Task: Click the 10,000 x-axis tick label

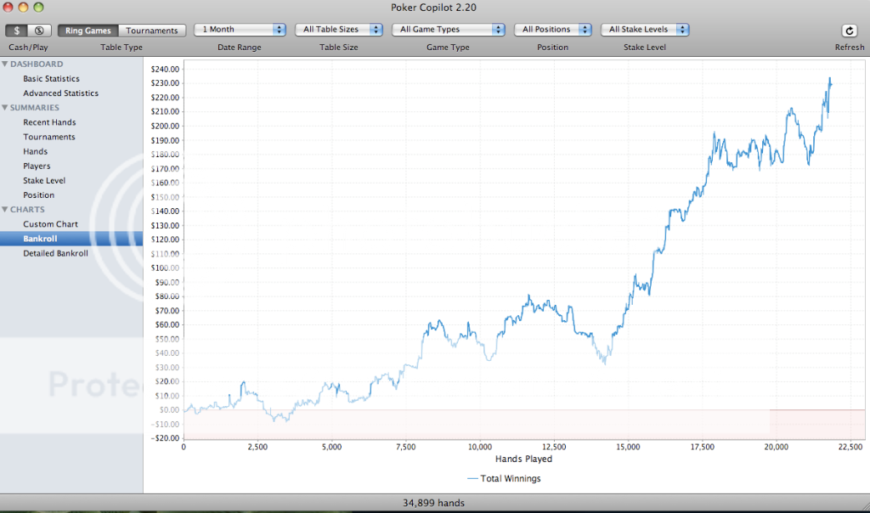Action: (479, 447)
